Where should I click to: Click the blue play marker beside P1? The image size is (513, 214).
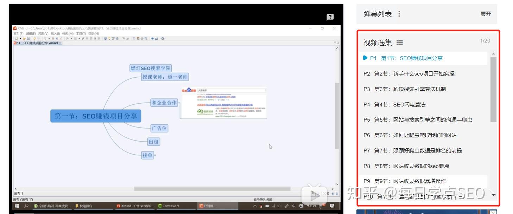click(365, 58)
